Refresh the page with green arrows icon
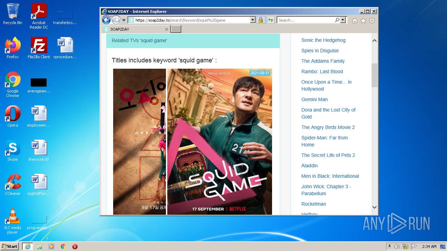This screenshot has height=251, width=447. point(270,20)
